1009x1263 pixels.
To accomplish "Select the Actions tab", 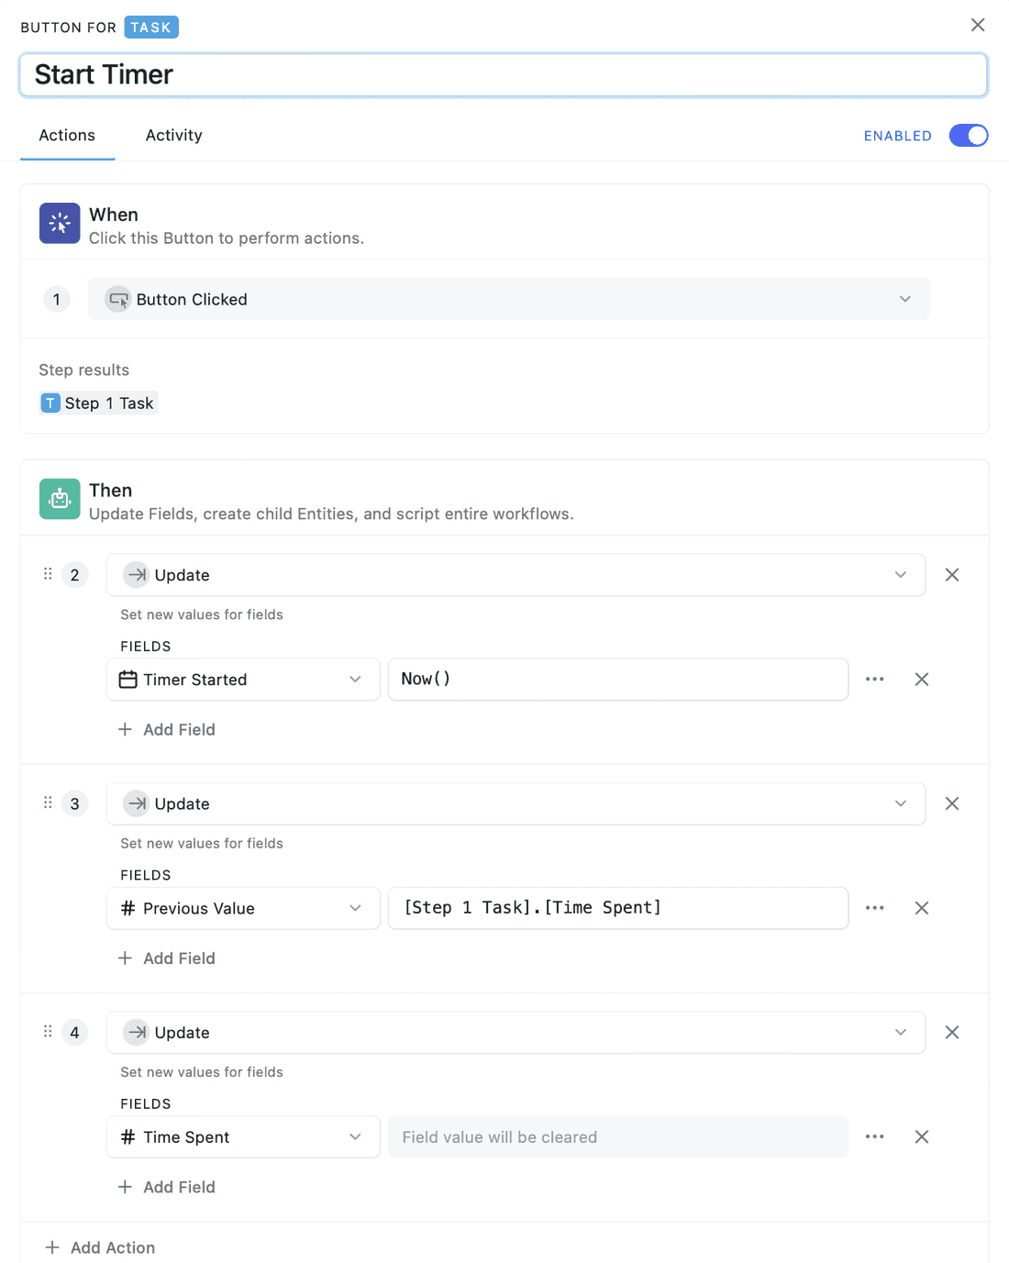I will [67, 136].
